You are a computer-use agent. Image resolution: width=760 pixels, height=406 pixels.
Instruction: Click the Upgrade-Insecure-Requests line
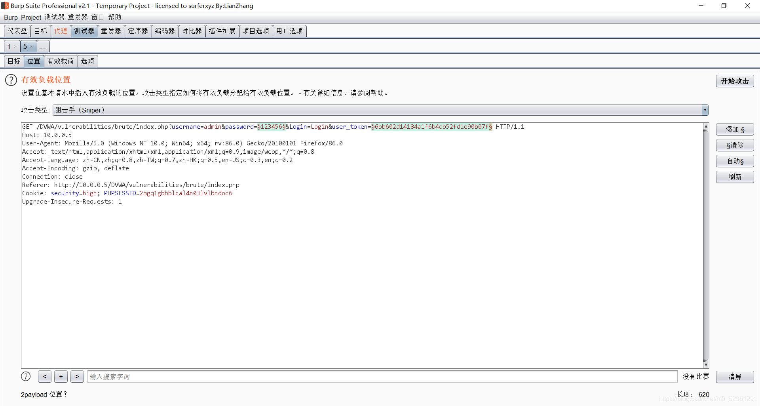pyautogui.click(x=72, y=202)
